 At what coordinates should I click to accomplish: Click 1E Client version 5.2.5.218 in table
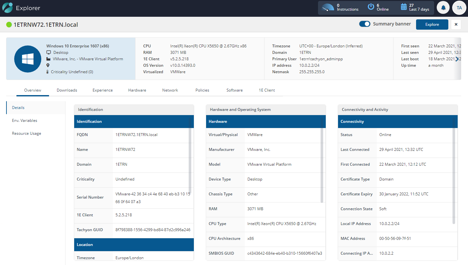(x=124, y=215)
